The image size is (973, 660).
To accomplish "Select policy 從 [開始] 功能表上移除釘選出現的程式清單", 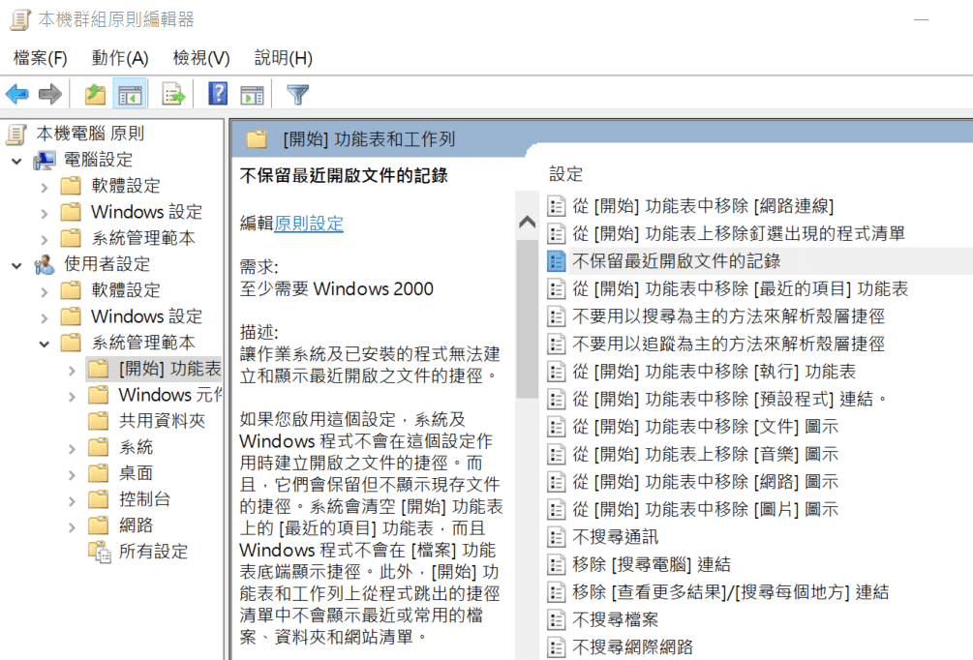I will [739, 233].
